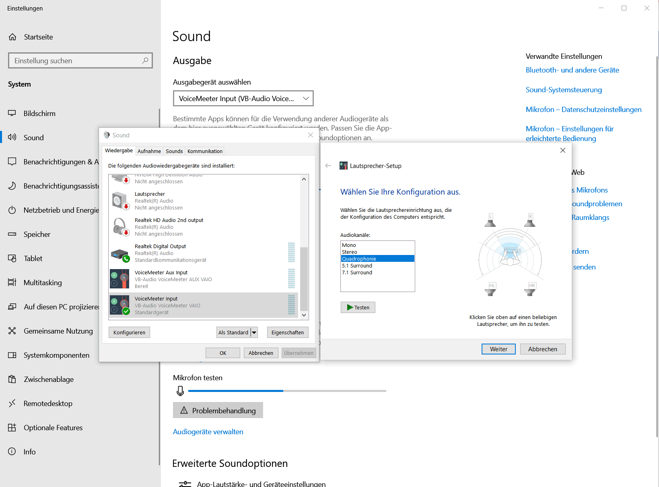Select Mono in Audiokanäle list
659x487 pixels.
tap(377, 245)
